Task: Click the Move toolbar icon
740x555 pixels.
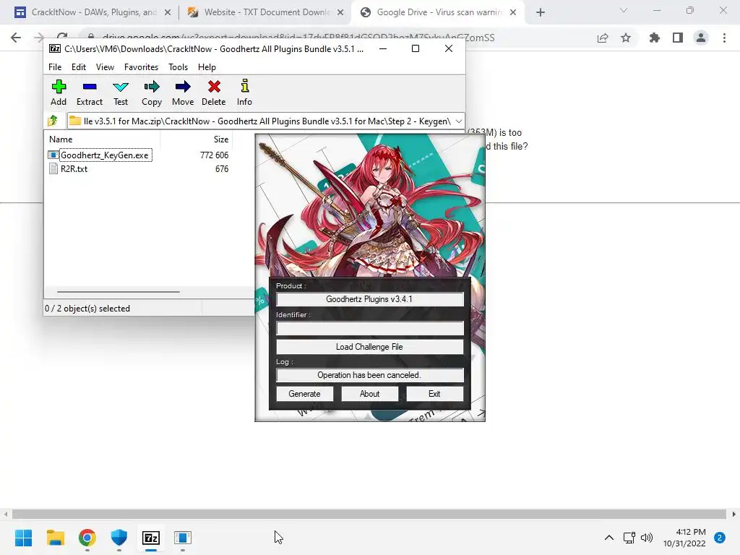Action: pos(183,92)
